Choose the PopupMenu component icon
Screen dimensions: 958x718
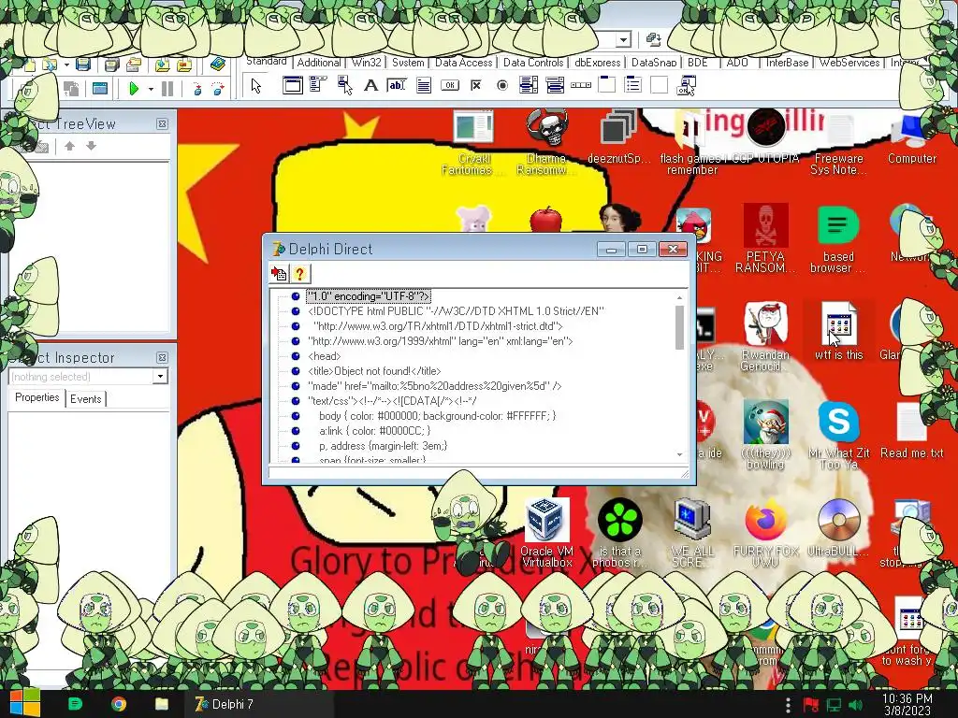[344, 85]
